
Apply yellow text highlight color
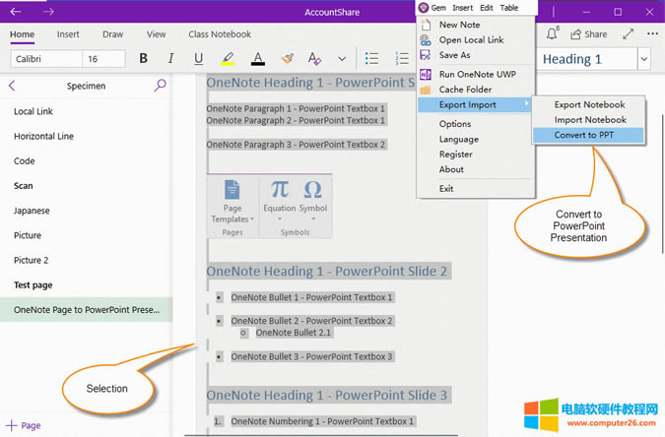(x=229, y=59)
